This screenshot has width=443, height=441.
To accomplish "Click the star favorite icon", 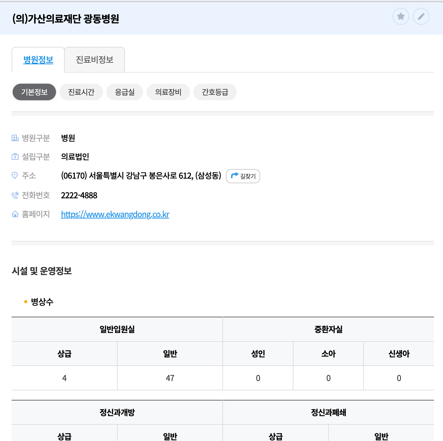I will point(401,17).
